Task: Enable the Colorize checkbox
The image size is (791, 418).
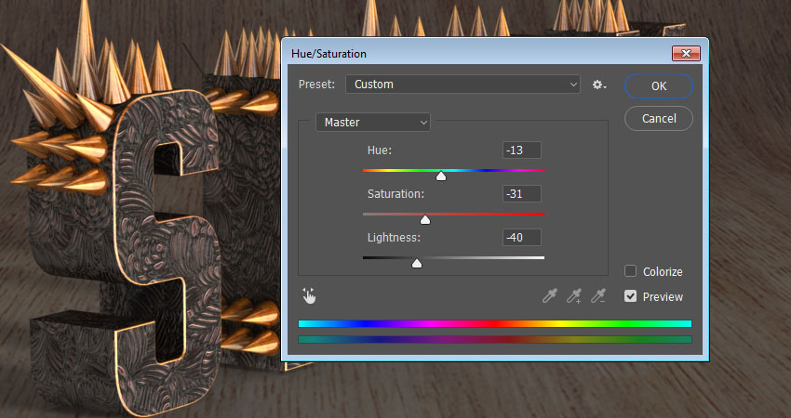Action: [x=631, y=271]
